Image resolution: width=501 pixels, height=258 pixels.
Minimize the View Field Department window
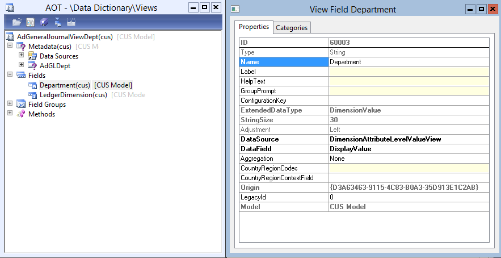470,9
